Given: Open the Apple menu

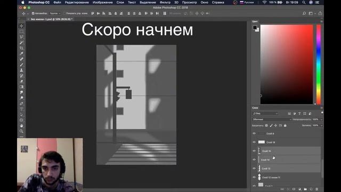Looking at the screenshot, I should pos(23,2).
